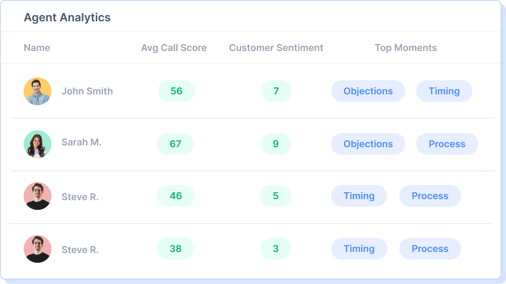Open John Smith's Objections moment tag
This screenshot has width=506, height=284.
click(x=368, y=91)
